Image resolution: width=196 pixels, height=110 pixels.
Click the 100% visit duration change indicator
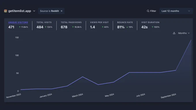pos(155,27)
